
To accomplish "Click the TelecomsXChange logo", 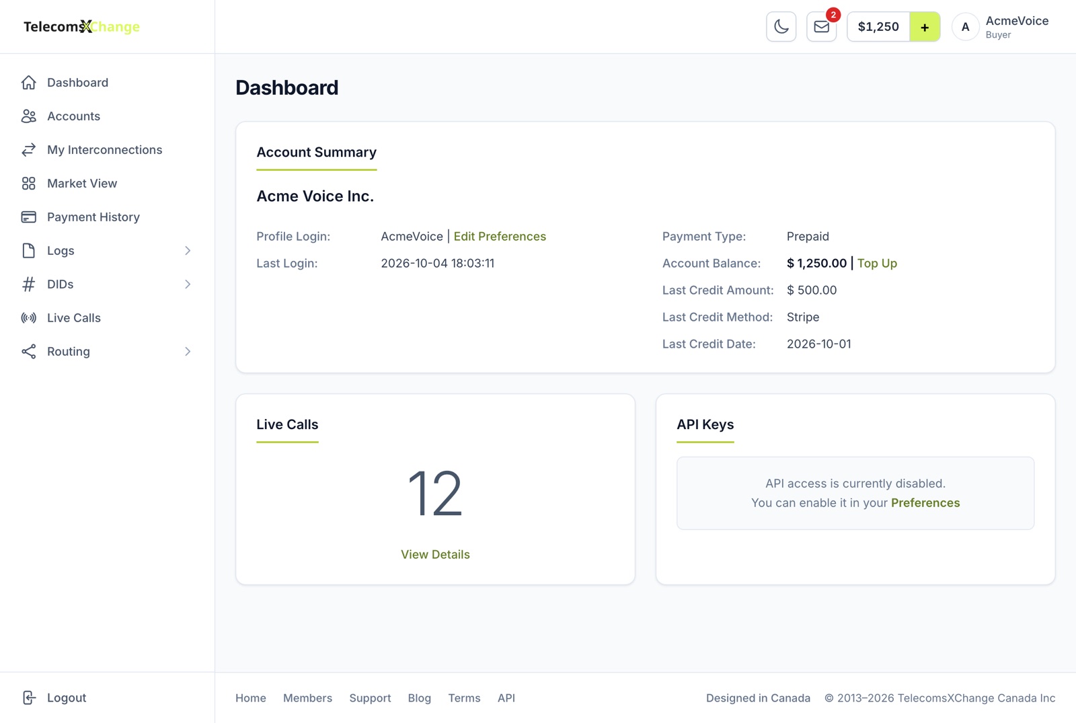I will (x=81, y=27).
